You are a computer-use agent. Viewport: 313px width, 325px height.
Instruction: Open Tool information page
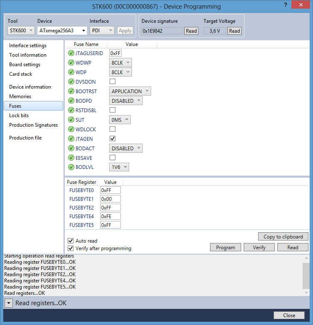tap(28, 55)
